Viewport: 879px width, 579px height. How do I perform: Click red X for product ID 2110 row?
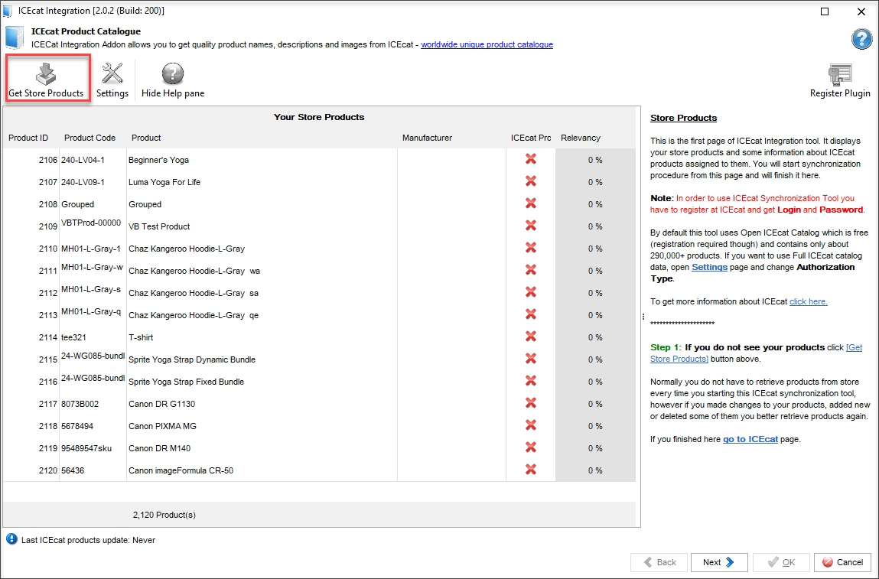(530, 248)
